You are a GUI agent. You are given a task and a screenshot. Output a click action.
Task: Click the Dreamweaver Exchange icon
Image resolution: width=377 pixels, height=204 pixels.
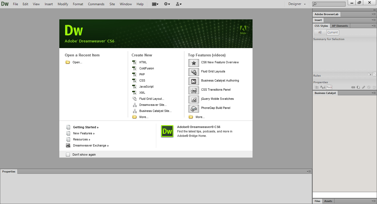[68, 145]
